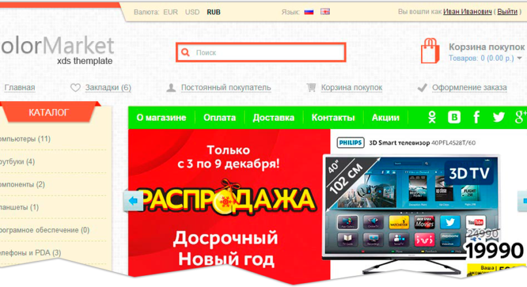Open Постоянный покупатель page
This screenshot has width=527, height=287.
click(x=226, y=87)
